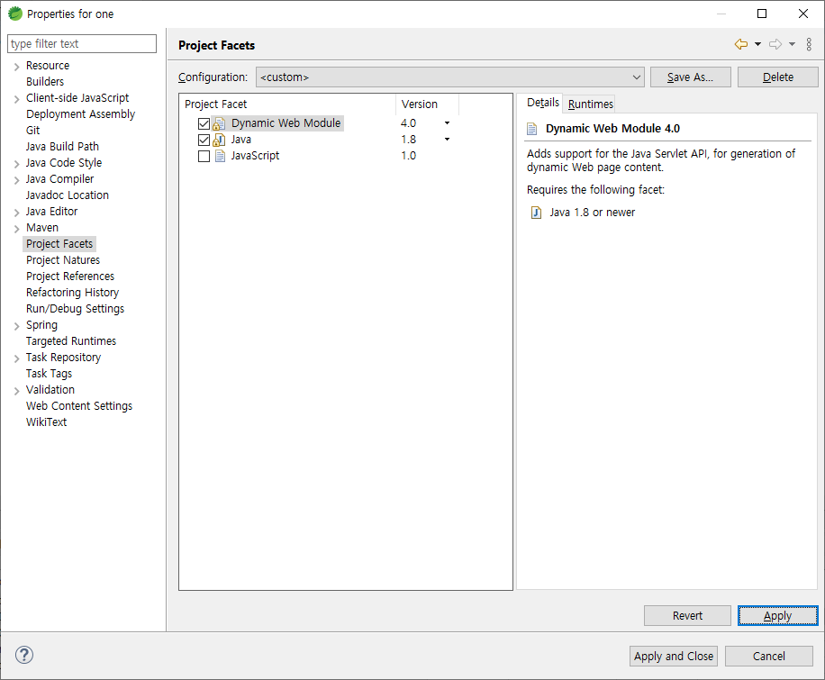Select Deployment Assembly page

(80, 114)
